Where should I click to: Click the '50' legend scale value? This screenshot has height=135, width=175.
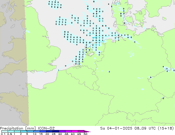click(85, 134)
